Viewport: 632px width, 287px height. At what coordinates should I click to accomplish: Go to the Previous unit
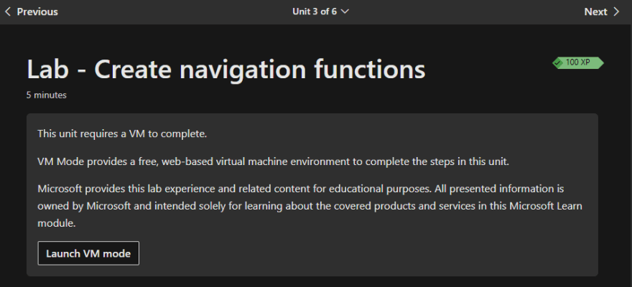pyautogui.click(x=31, y=11)
